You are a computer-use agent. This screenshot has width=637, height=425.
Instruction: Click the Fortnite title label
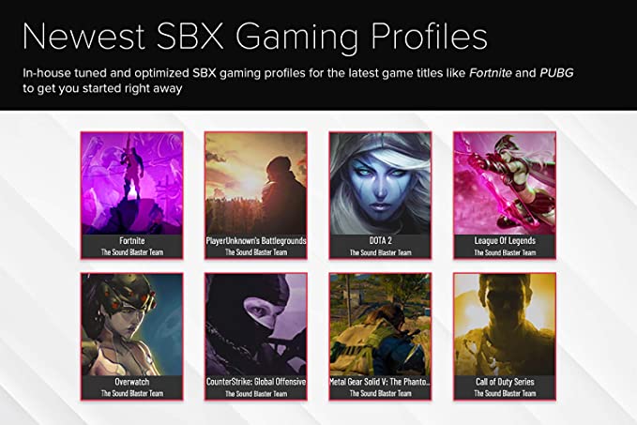[x=131, y=241]
